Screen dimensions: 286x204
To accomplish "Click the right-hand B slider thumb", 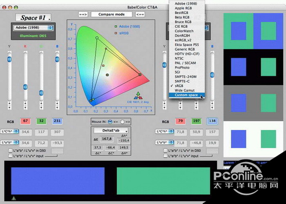I will click(x=212, y=75).
